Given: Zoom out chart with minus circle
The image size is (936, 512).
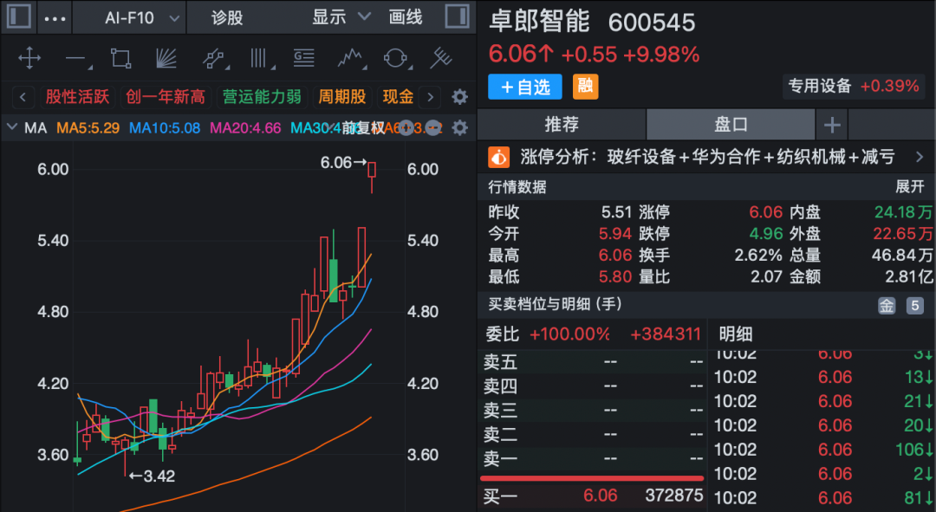Looking at the screenshot, I should pyautogui.click(x=432, y=127).
